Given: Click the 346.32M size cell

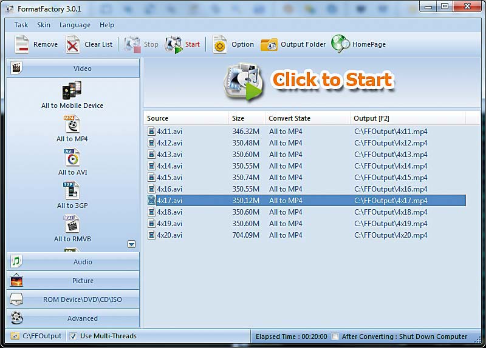Looking at the screenshot, I should click(x=246, y=131).
